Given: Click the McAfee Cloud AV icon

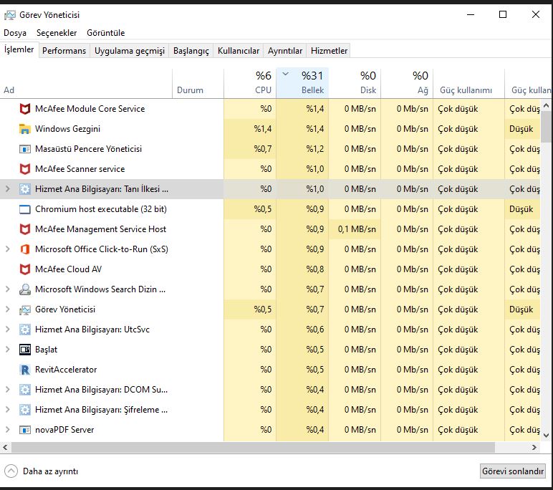Looking at the screenshot, I should click(x=24, y=269).
